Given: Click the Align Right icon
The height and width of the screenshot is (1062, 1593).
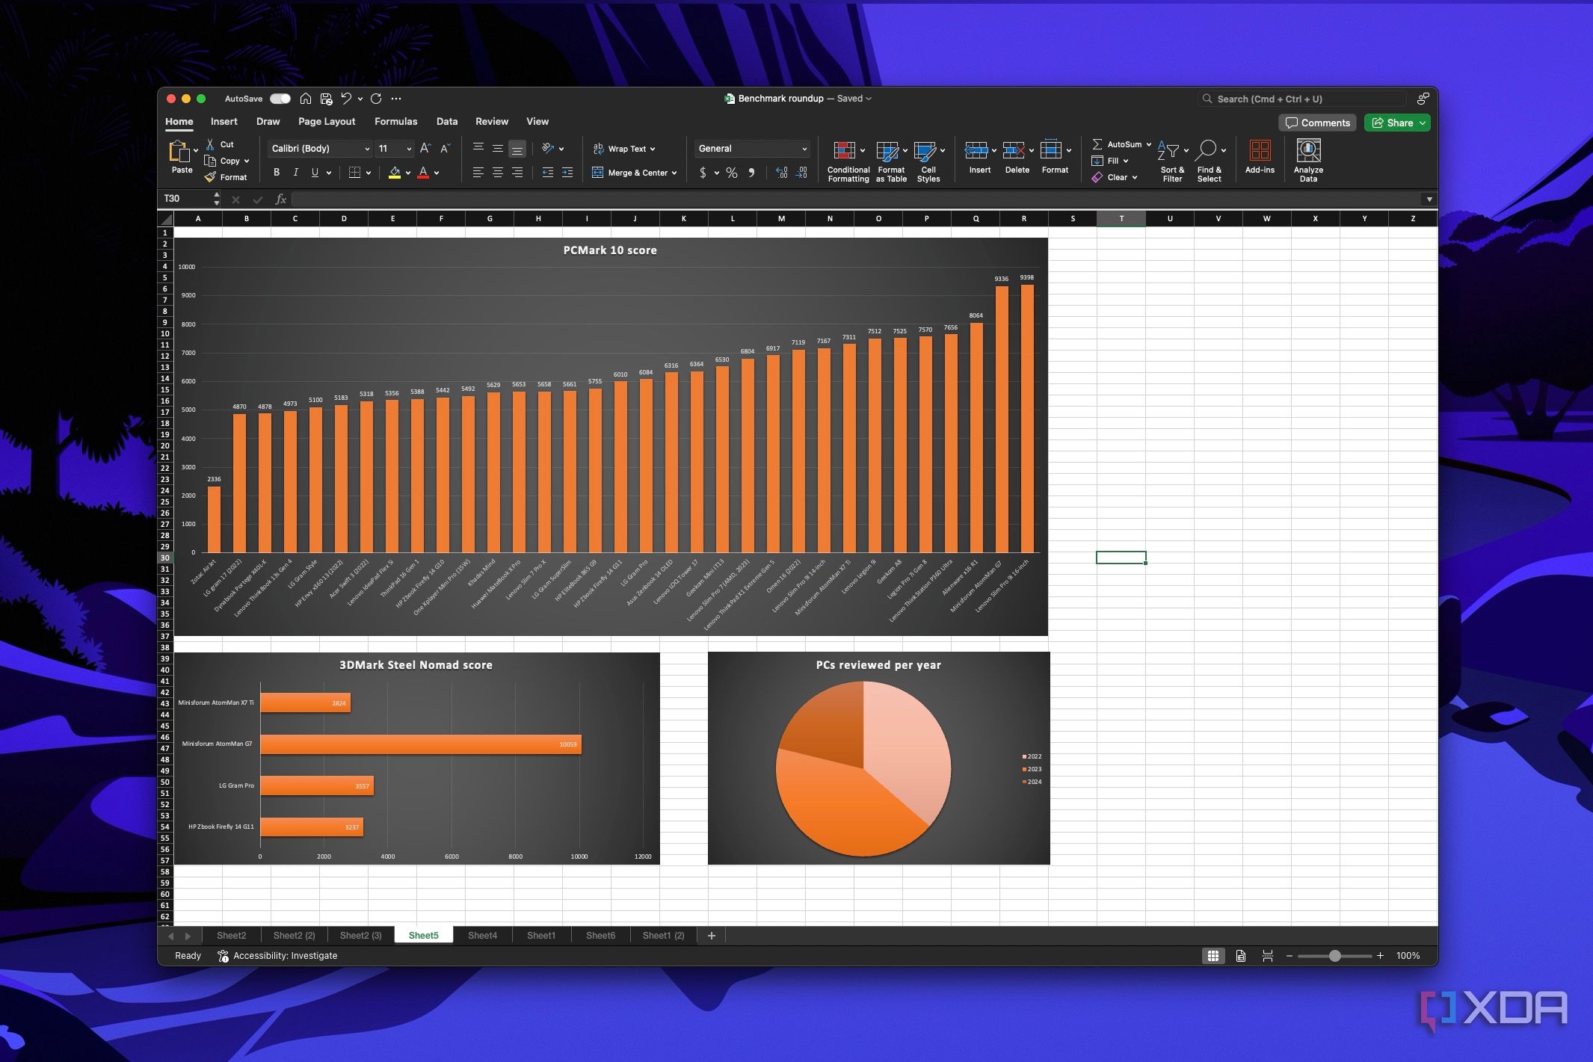Looking at the screenshot, I should point(517,173).
